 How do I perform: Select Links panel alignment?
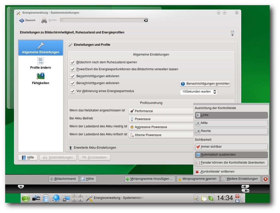click(x=231, y=115)
